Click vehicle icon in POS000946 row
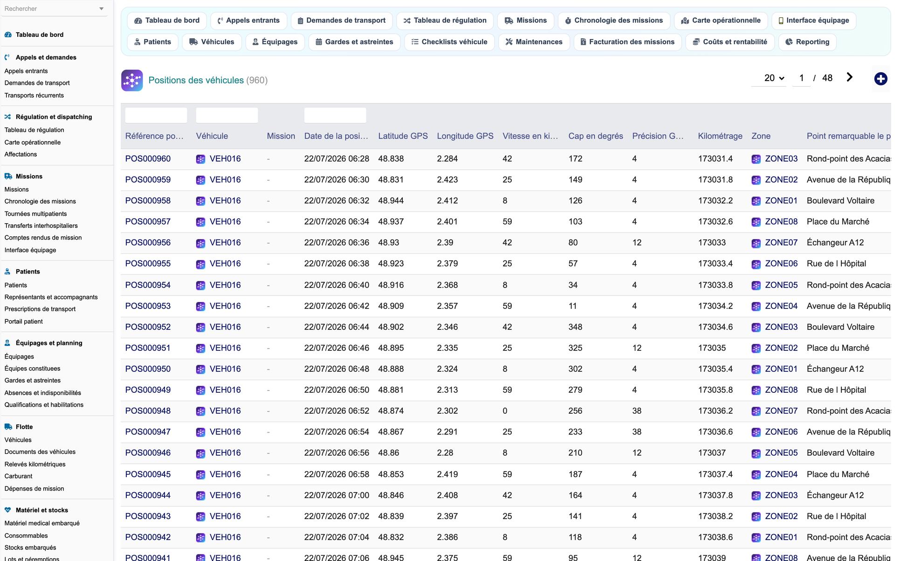 [x=200, y=453]
